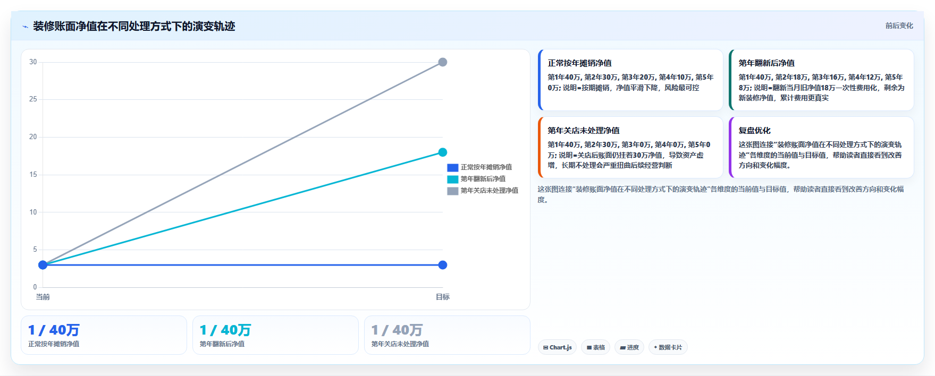
Task: Open the 复盘优化 info card
Action: (821, 147)
